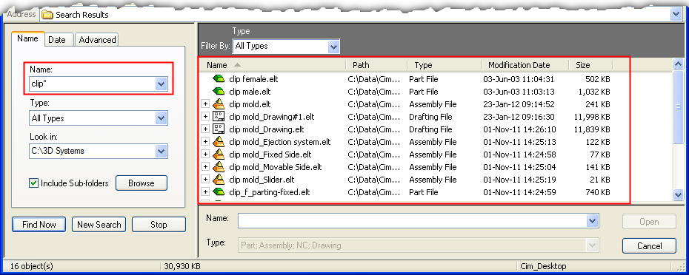Click the clip mold_Fixed Side.elt assembly icon

click(x=219, y=155)
